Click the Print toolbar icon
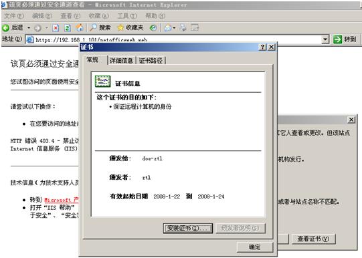This screenshot has height=258, width=362. 183,28
